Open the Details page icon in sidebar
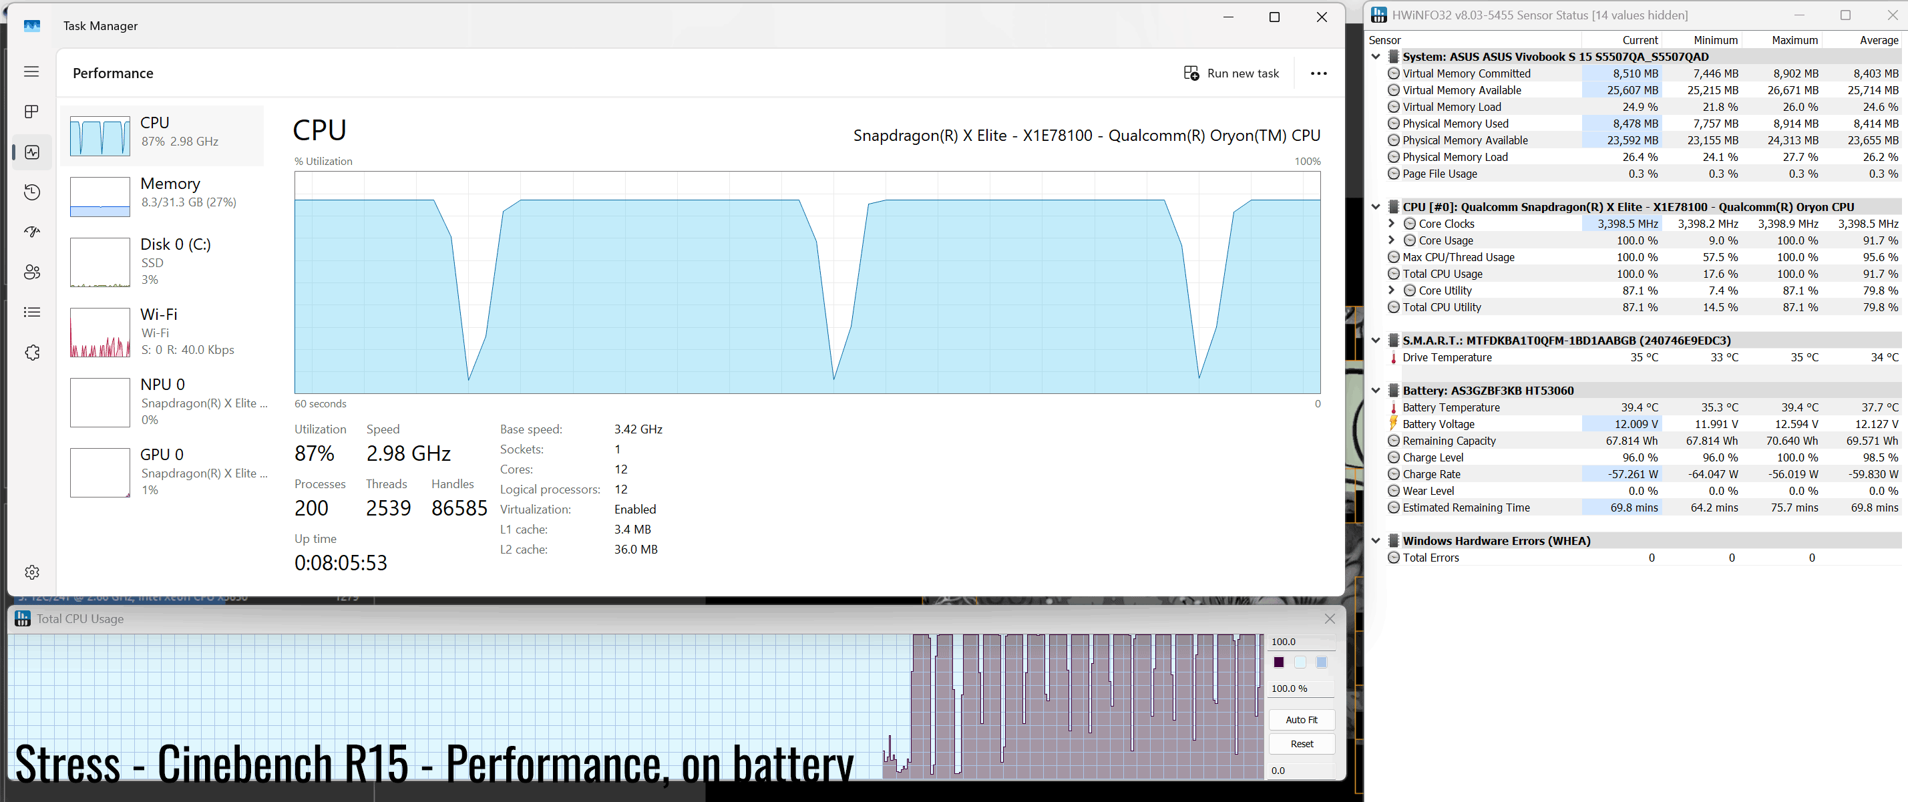The image size is (1908, 802). (32, 313)
